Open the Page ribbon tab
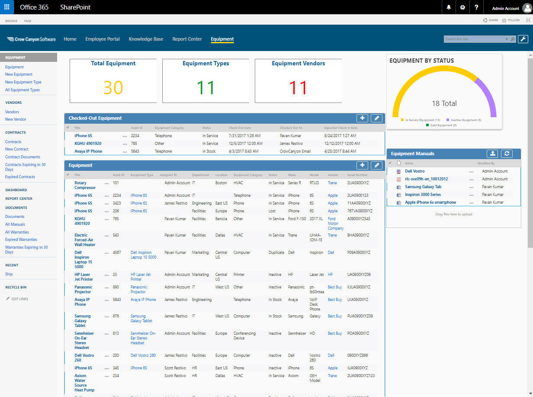Image resolution: width=533 pixels, height=397 pixels. coord(28,21)
